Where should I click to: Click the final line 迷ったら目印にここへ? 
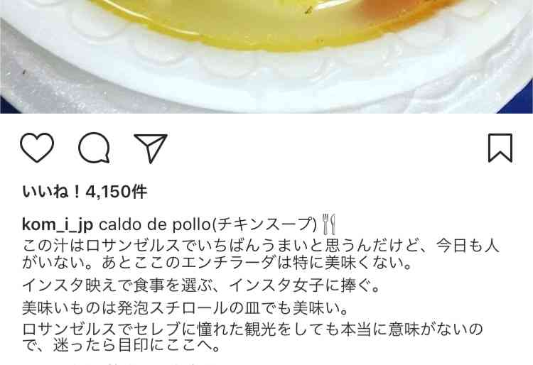click(121, 346)
